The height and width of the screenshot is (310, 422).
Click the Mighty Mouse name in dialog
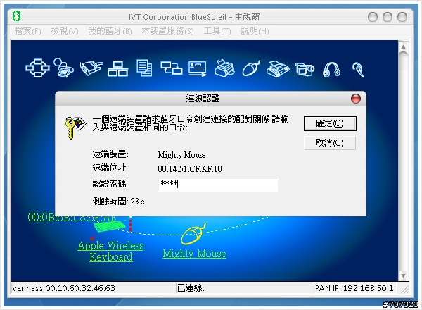[181, 155]
